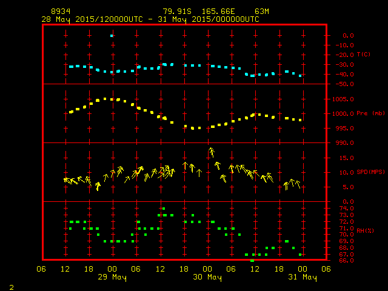Select the 10.0 wind speed axis value
The image size is (388, 291).
pyautogui.click(x=346, y=173)
